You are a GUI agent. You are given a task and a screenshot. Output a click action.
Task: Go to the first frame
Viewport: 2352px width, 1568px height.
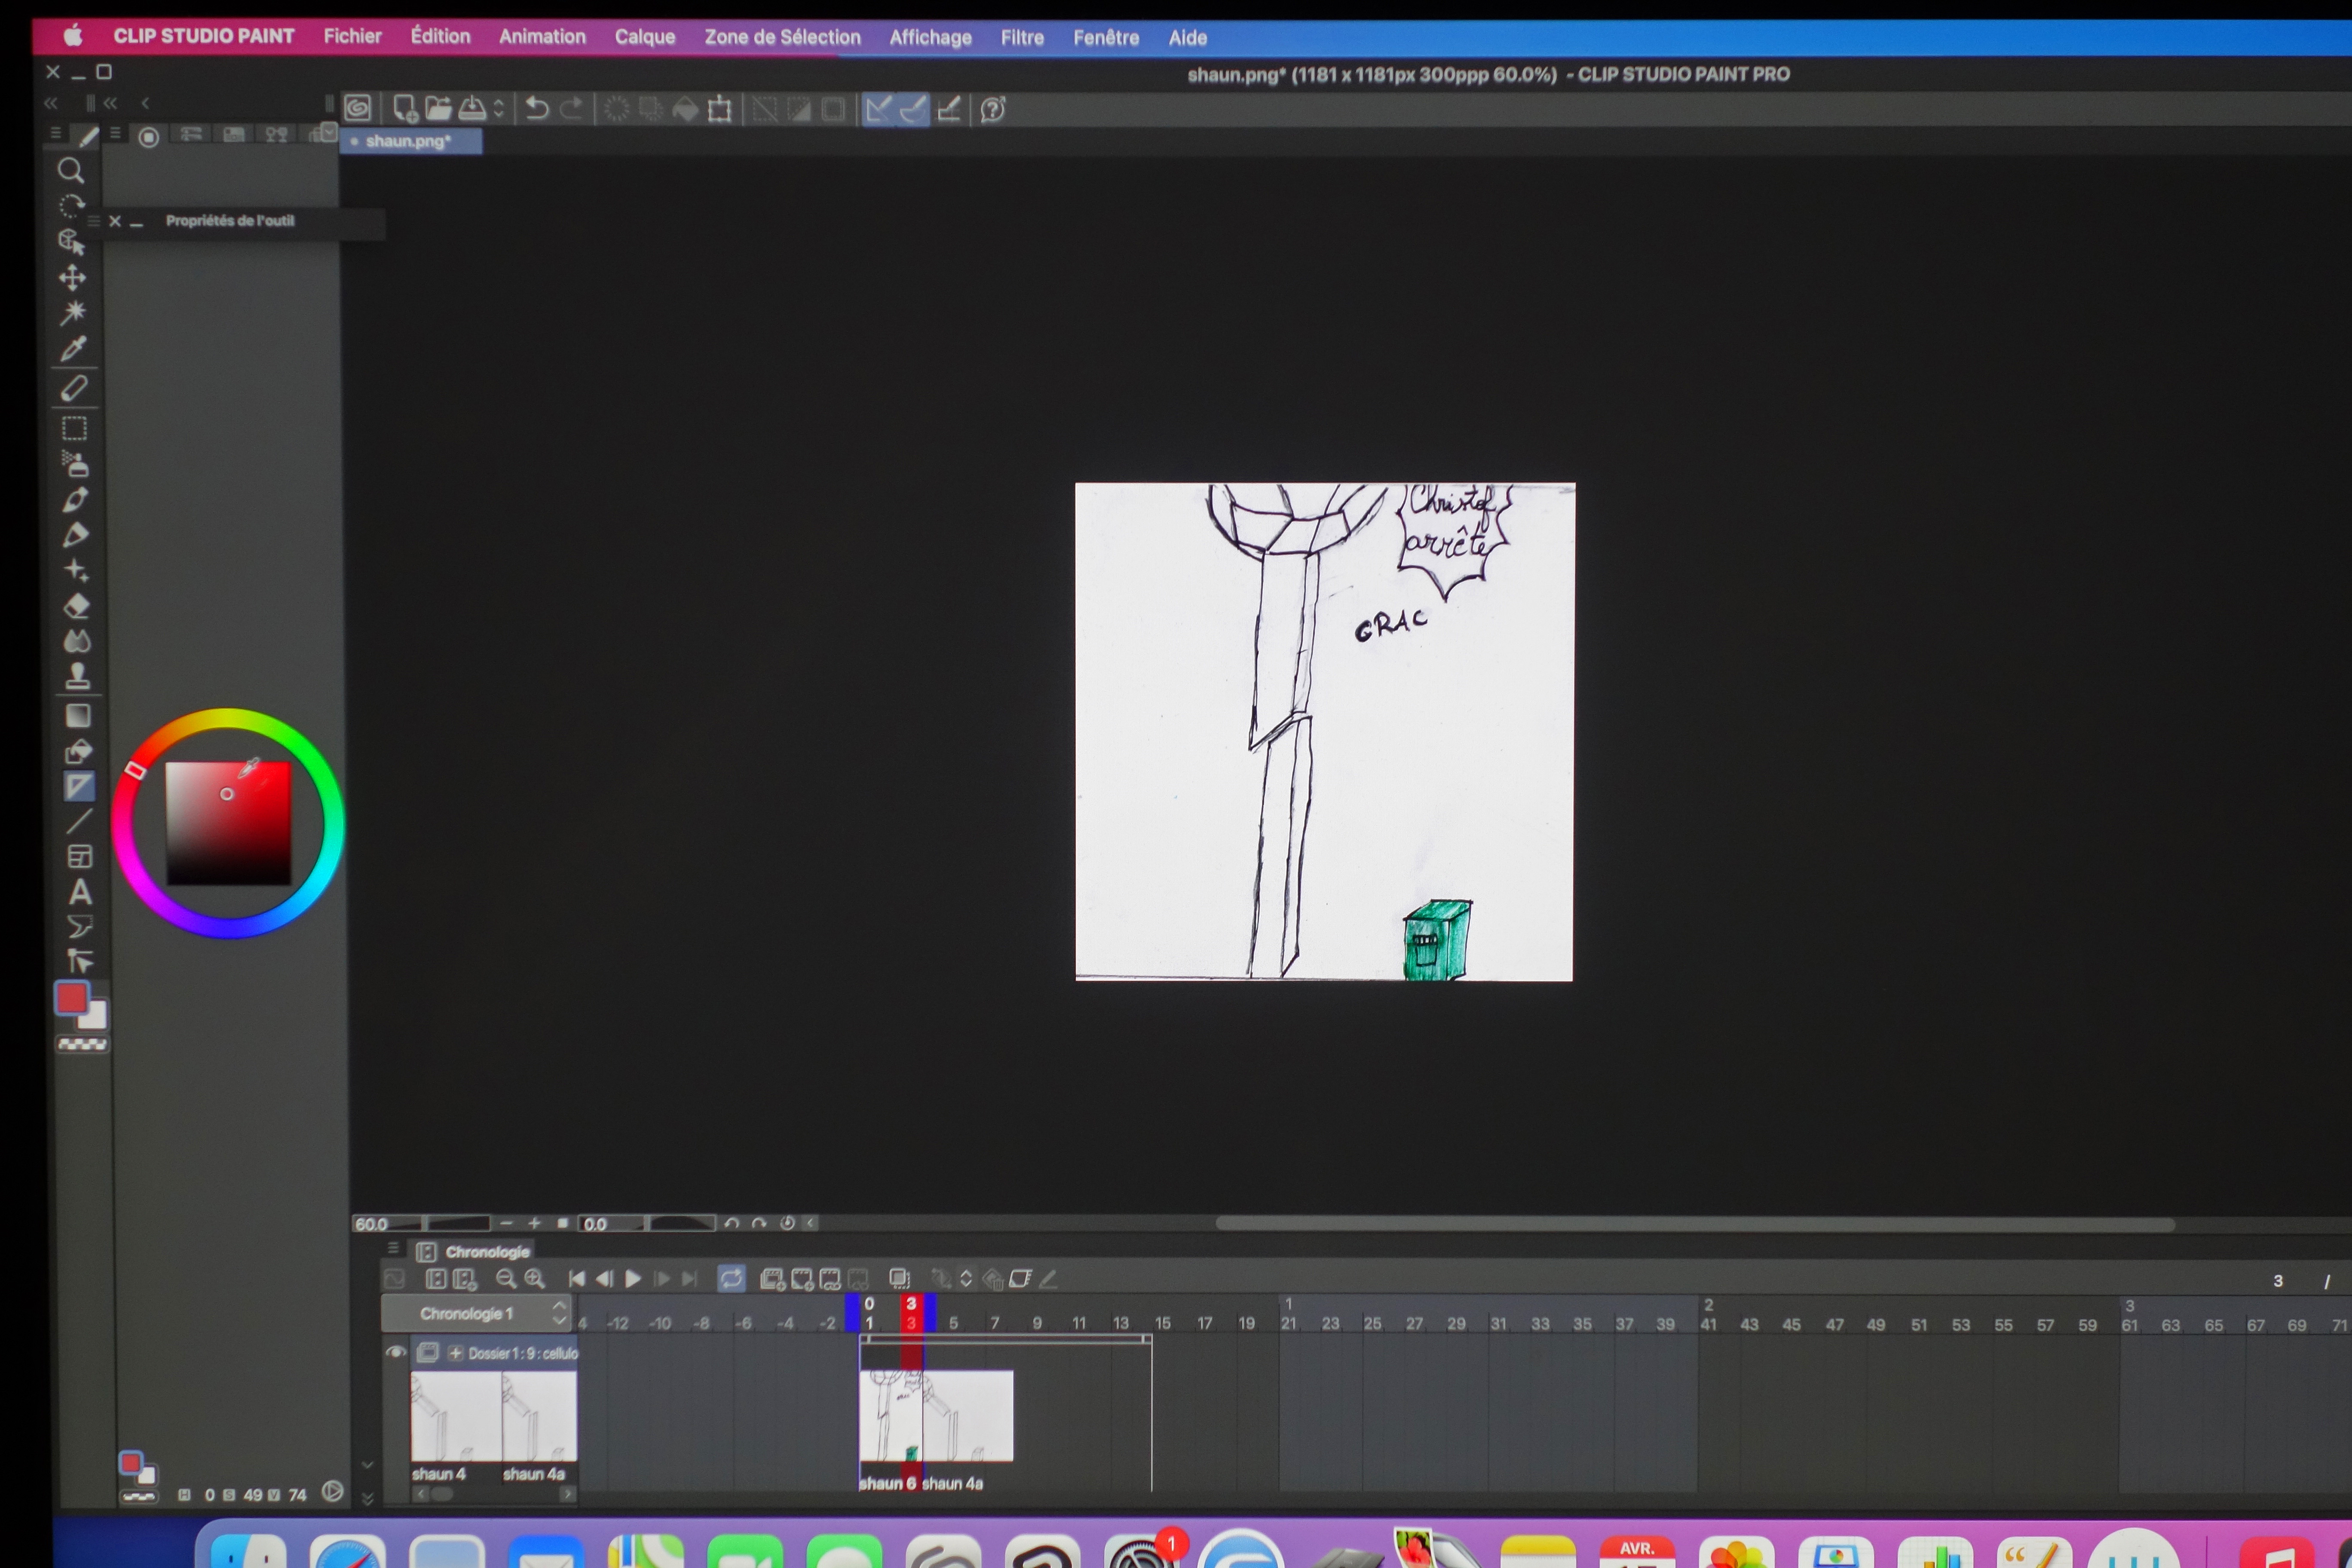(x=576, y=1279)
